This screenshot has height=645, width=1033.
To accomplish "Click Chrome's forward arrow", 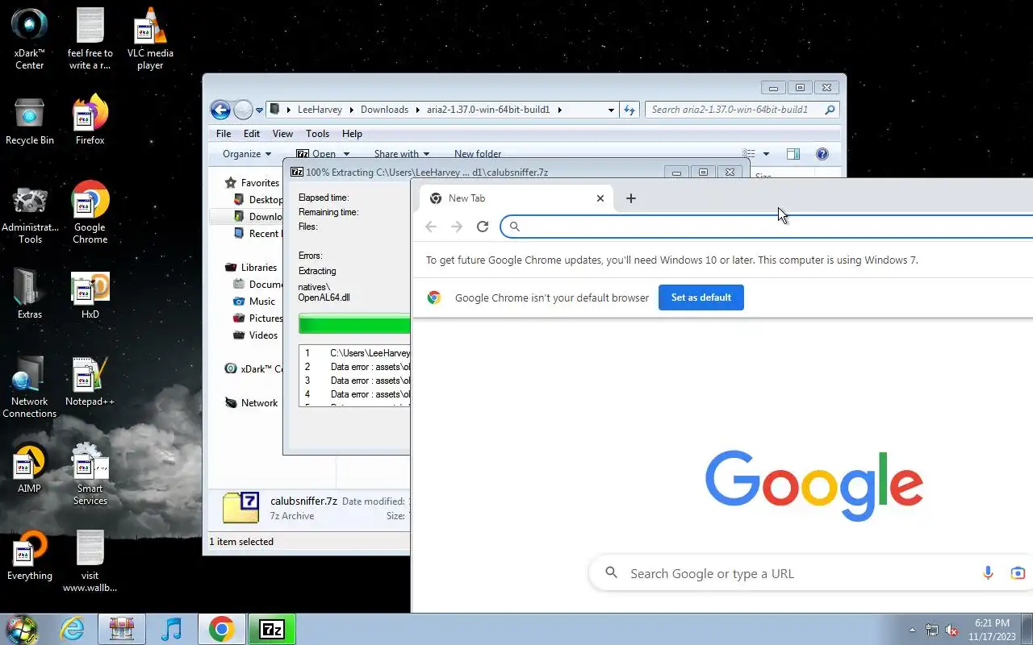I will pyautogui.click(x=457, y=227).
